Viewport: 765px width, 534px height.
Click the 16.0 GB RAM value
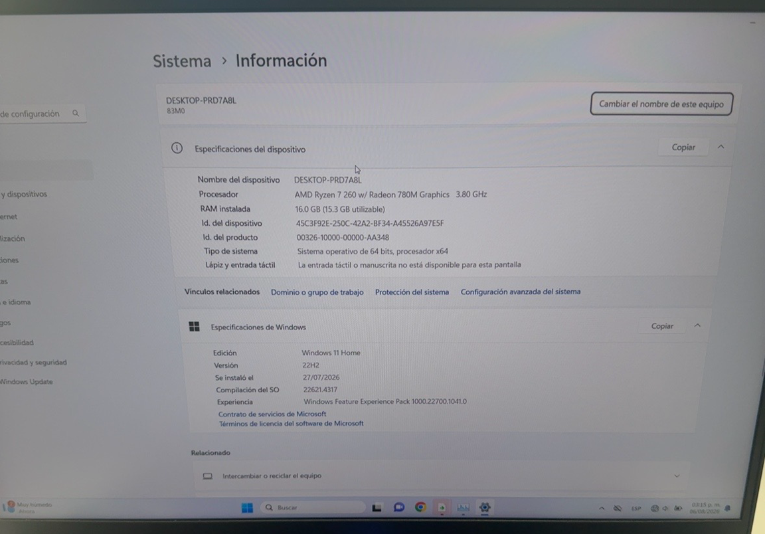(x=339, y=209)
